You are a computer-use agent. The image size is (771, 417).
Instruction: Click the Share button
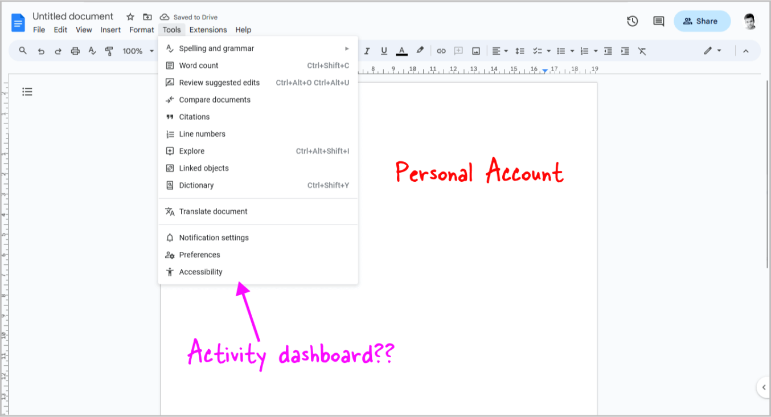click(702, 21)
